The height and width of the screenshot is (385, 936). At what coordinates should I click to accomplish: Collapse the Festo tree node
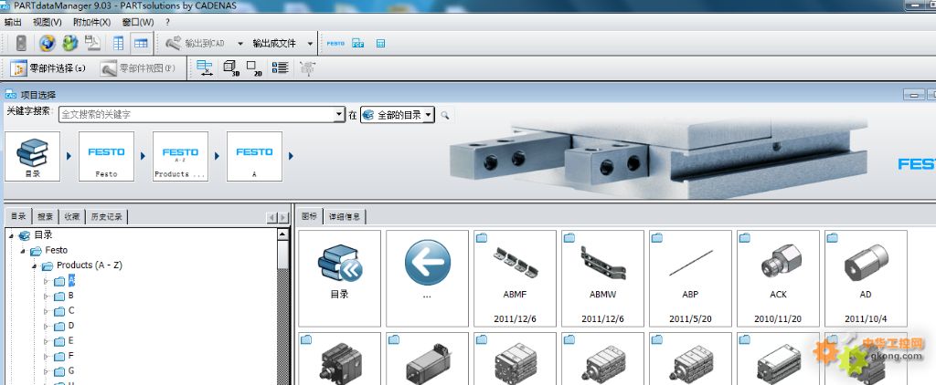tap(23, 251)
